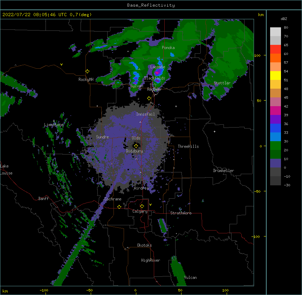Click the yellow diamond marker just south of RedDeer
Screen dimensions: 302x295
pos(149,98)
